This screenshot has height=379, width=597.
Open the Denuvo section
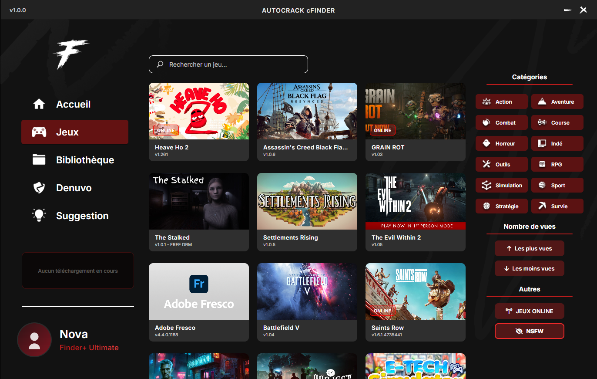tap(75, 188)
